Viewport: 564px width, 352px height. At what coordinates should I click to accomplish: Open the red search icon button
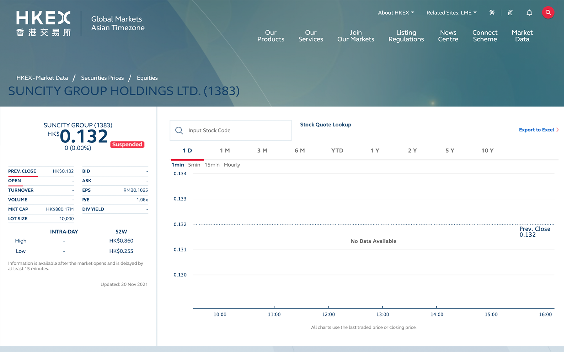(548, 13)
